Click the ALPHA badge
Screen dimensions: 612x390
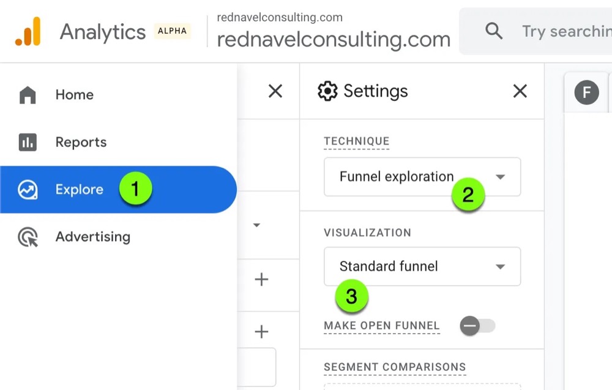172,31
